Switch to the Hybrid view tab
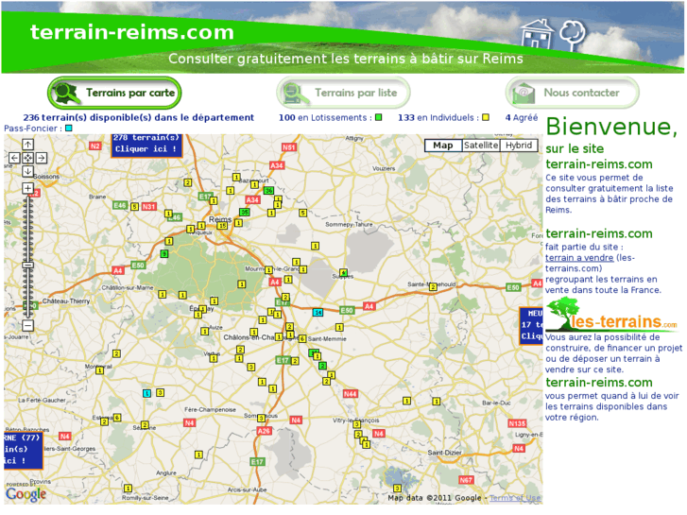This screenshot has height=515, width=687. pyautogui.click(x=519, y=146)
